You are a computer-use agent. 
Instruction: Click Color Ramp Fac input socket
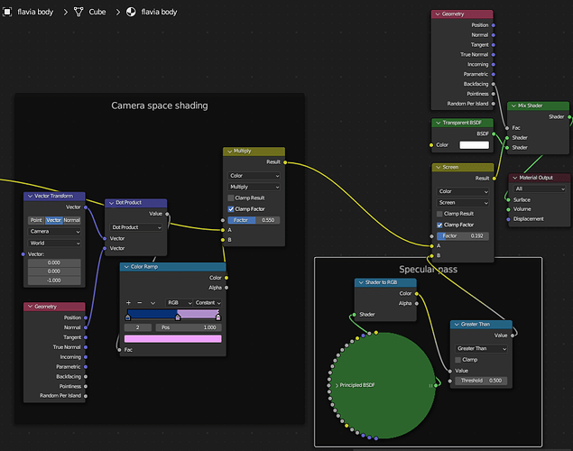coord(119,350)
